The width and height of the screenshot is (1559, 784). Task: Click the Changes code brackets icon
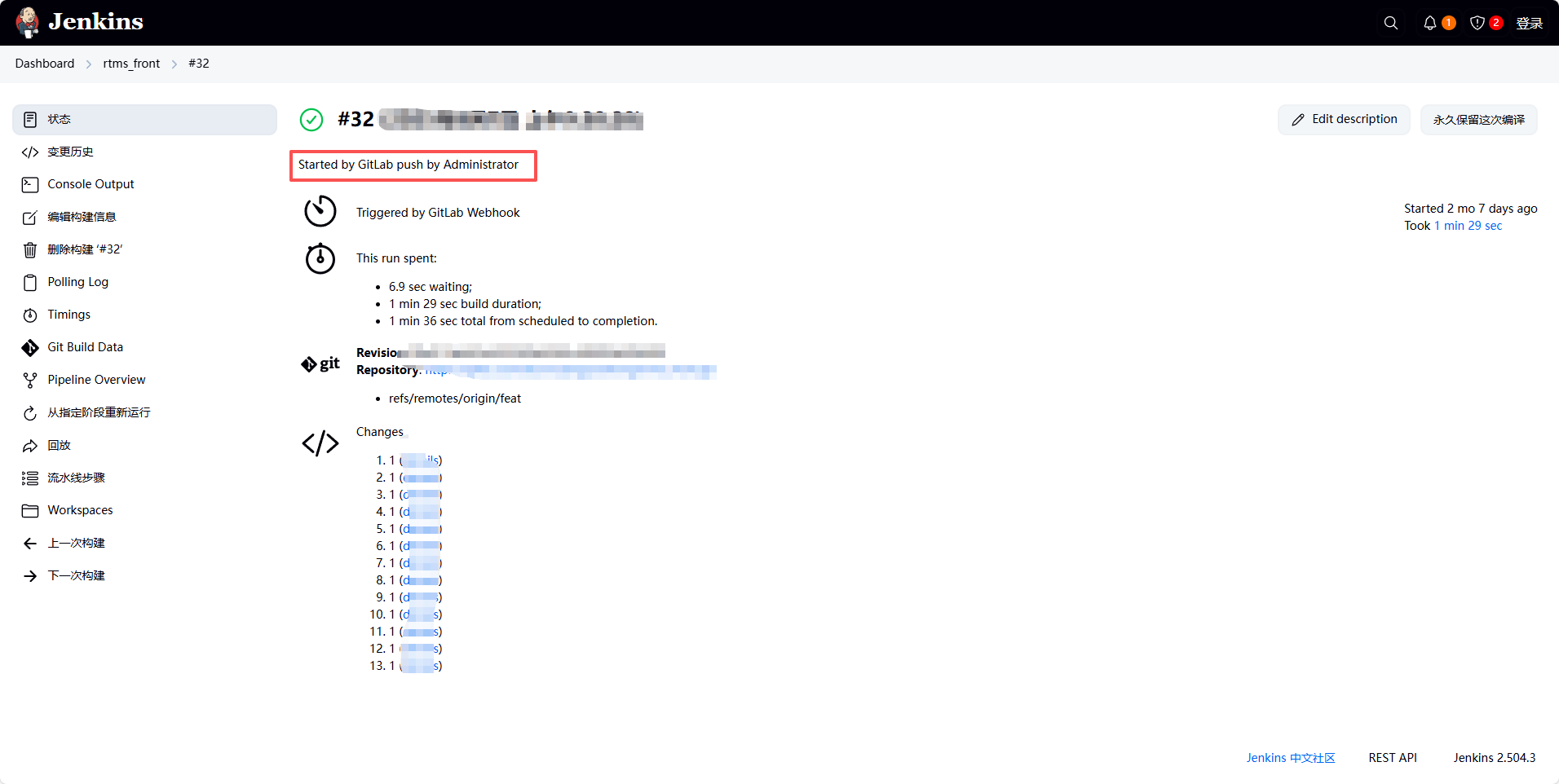coord(320,443)
